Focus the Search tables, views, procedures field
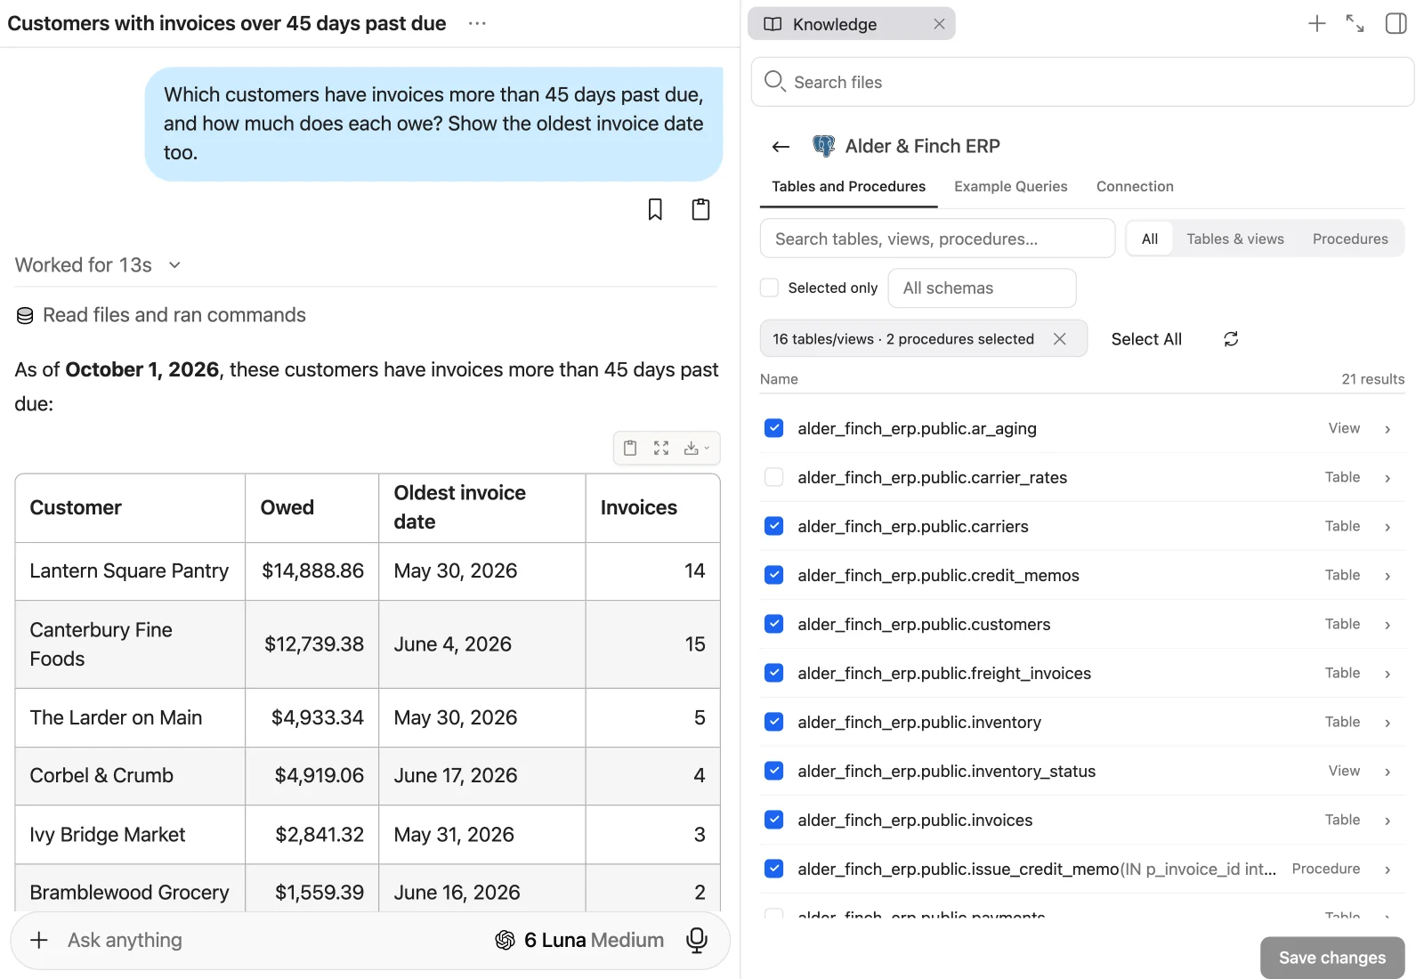1424x979 pixels. tap(937, 239)
